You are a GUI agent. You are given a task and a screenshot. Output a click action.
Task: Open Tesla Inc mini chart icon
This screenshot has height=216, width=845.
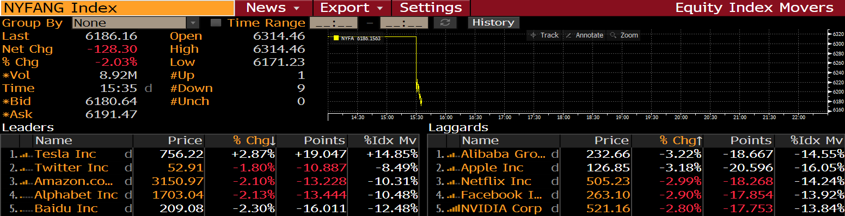coord(26,155)
